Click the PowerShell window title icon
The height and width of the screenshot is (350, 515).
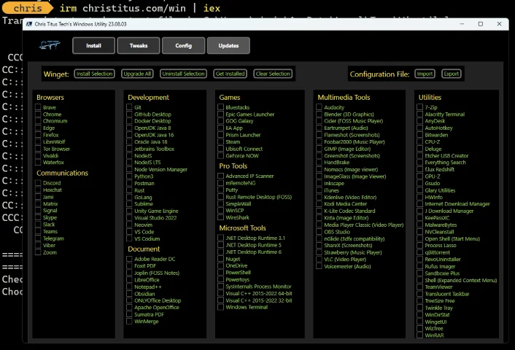tap(29, 24)
